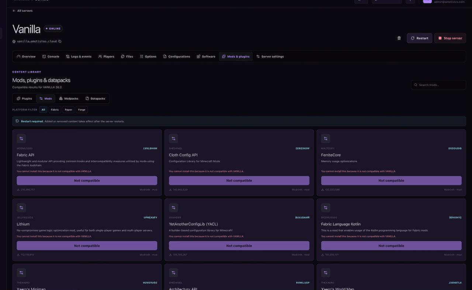Click the UPNEXAFY mod ID
The image size is (472, 290).
[x=150, y=217]
